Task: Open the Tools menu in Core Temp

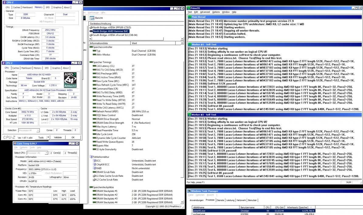Action: 32,148
